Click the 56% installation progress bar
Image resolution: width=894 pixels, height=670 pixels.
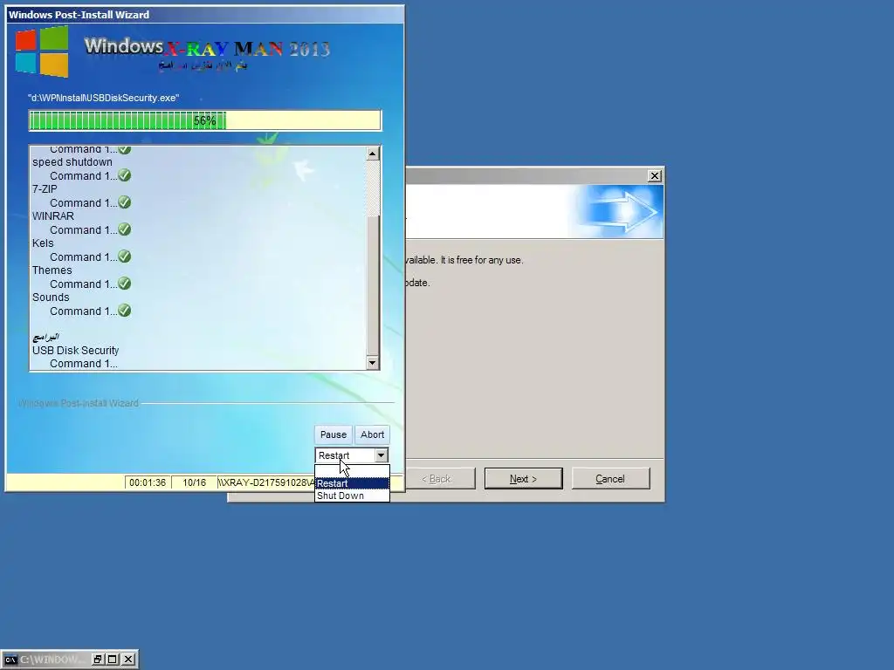tap(204, 120)
